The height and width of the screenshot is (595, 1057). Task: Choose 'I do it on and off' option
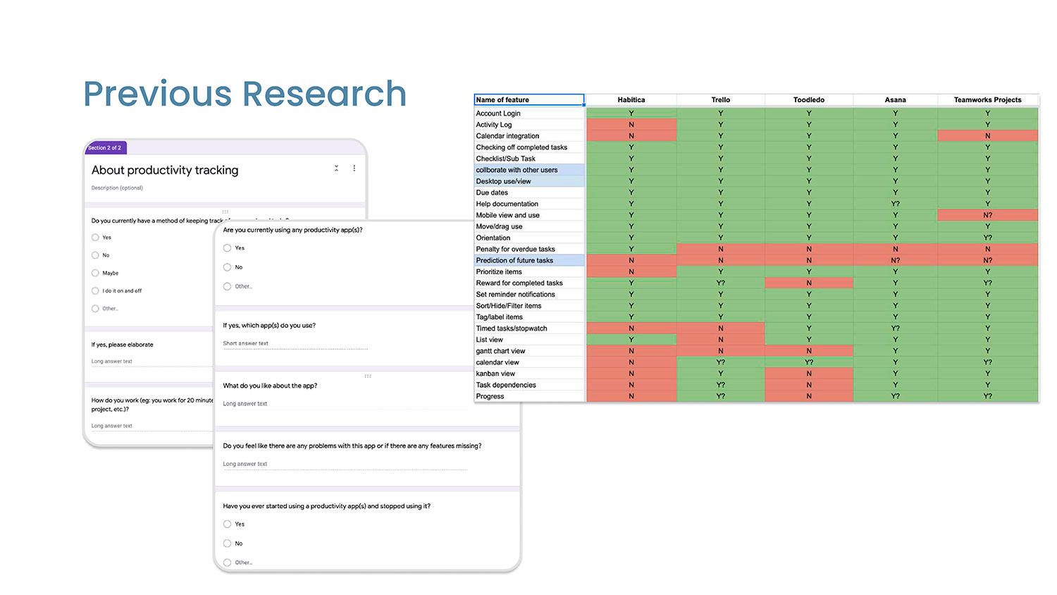(x=95, y=290)
